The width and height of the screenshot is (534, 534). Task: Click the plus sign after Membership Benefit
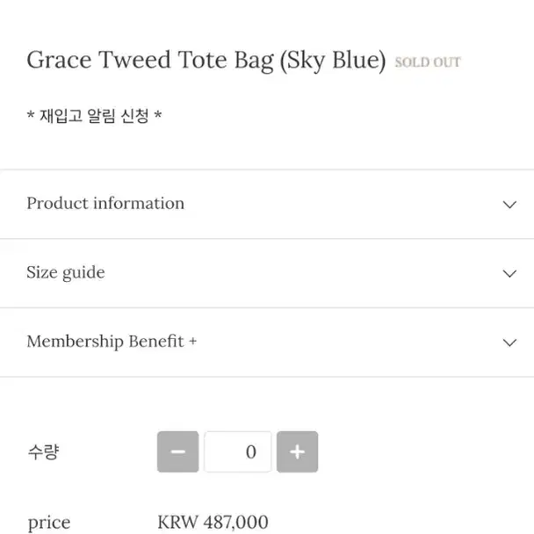pos(192,342)
